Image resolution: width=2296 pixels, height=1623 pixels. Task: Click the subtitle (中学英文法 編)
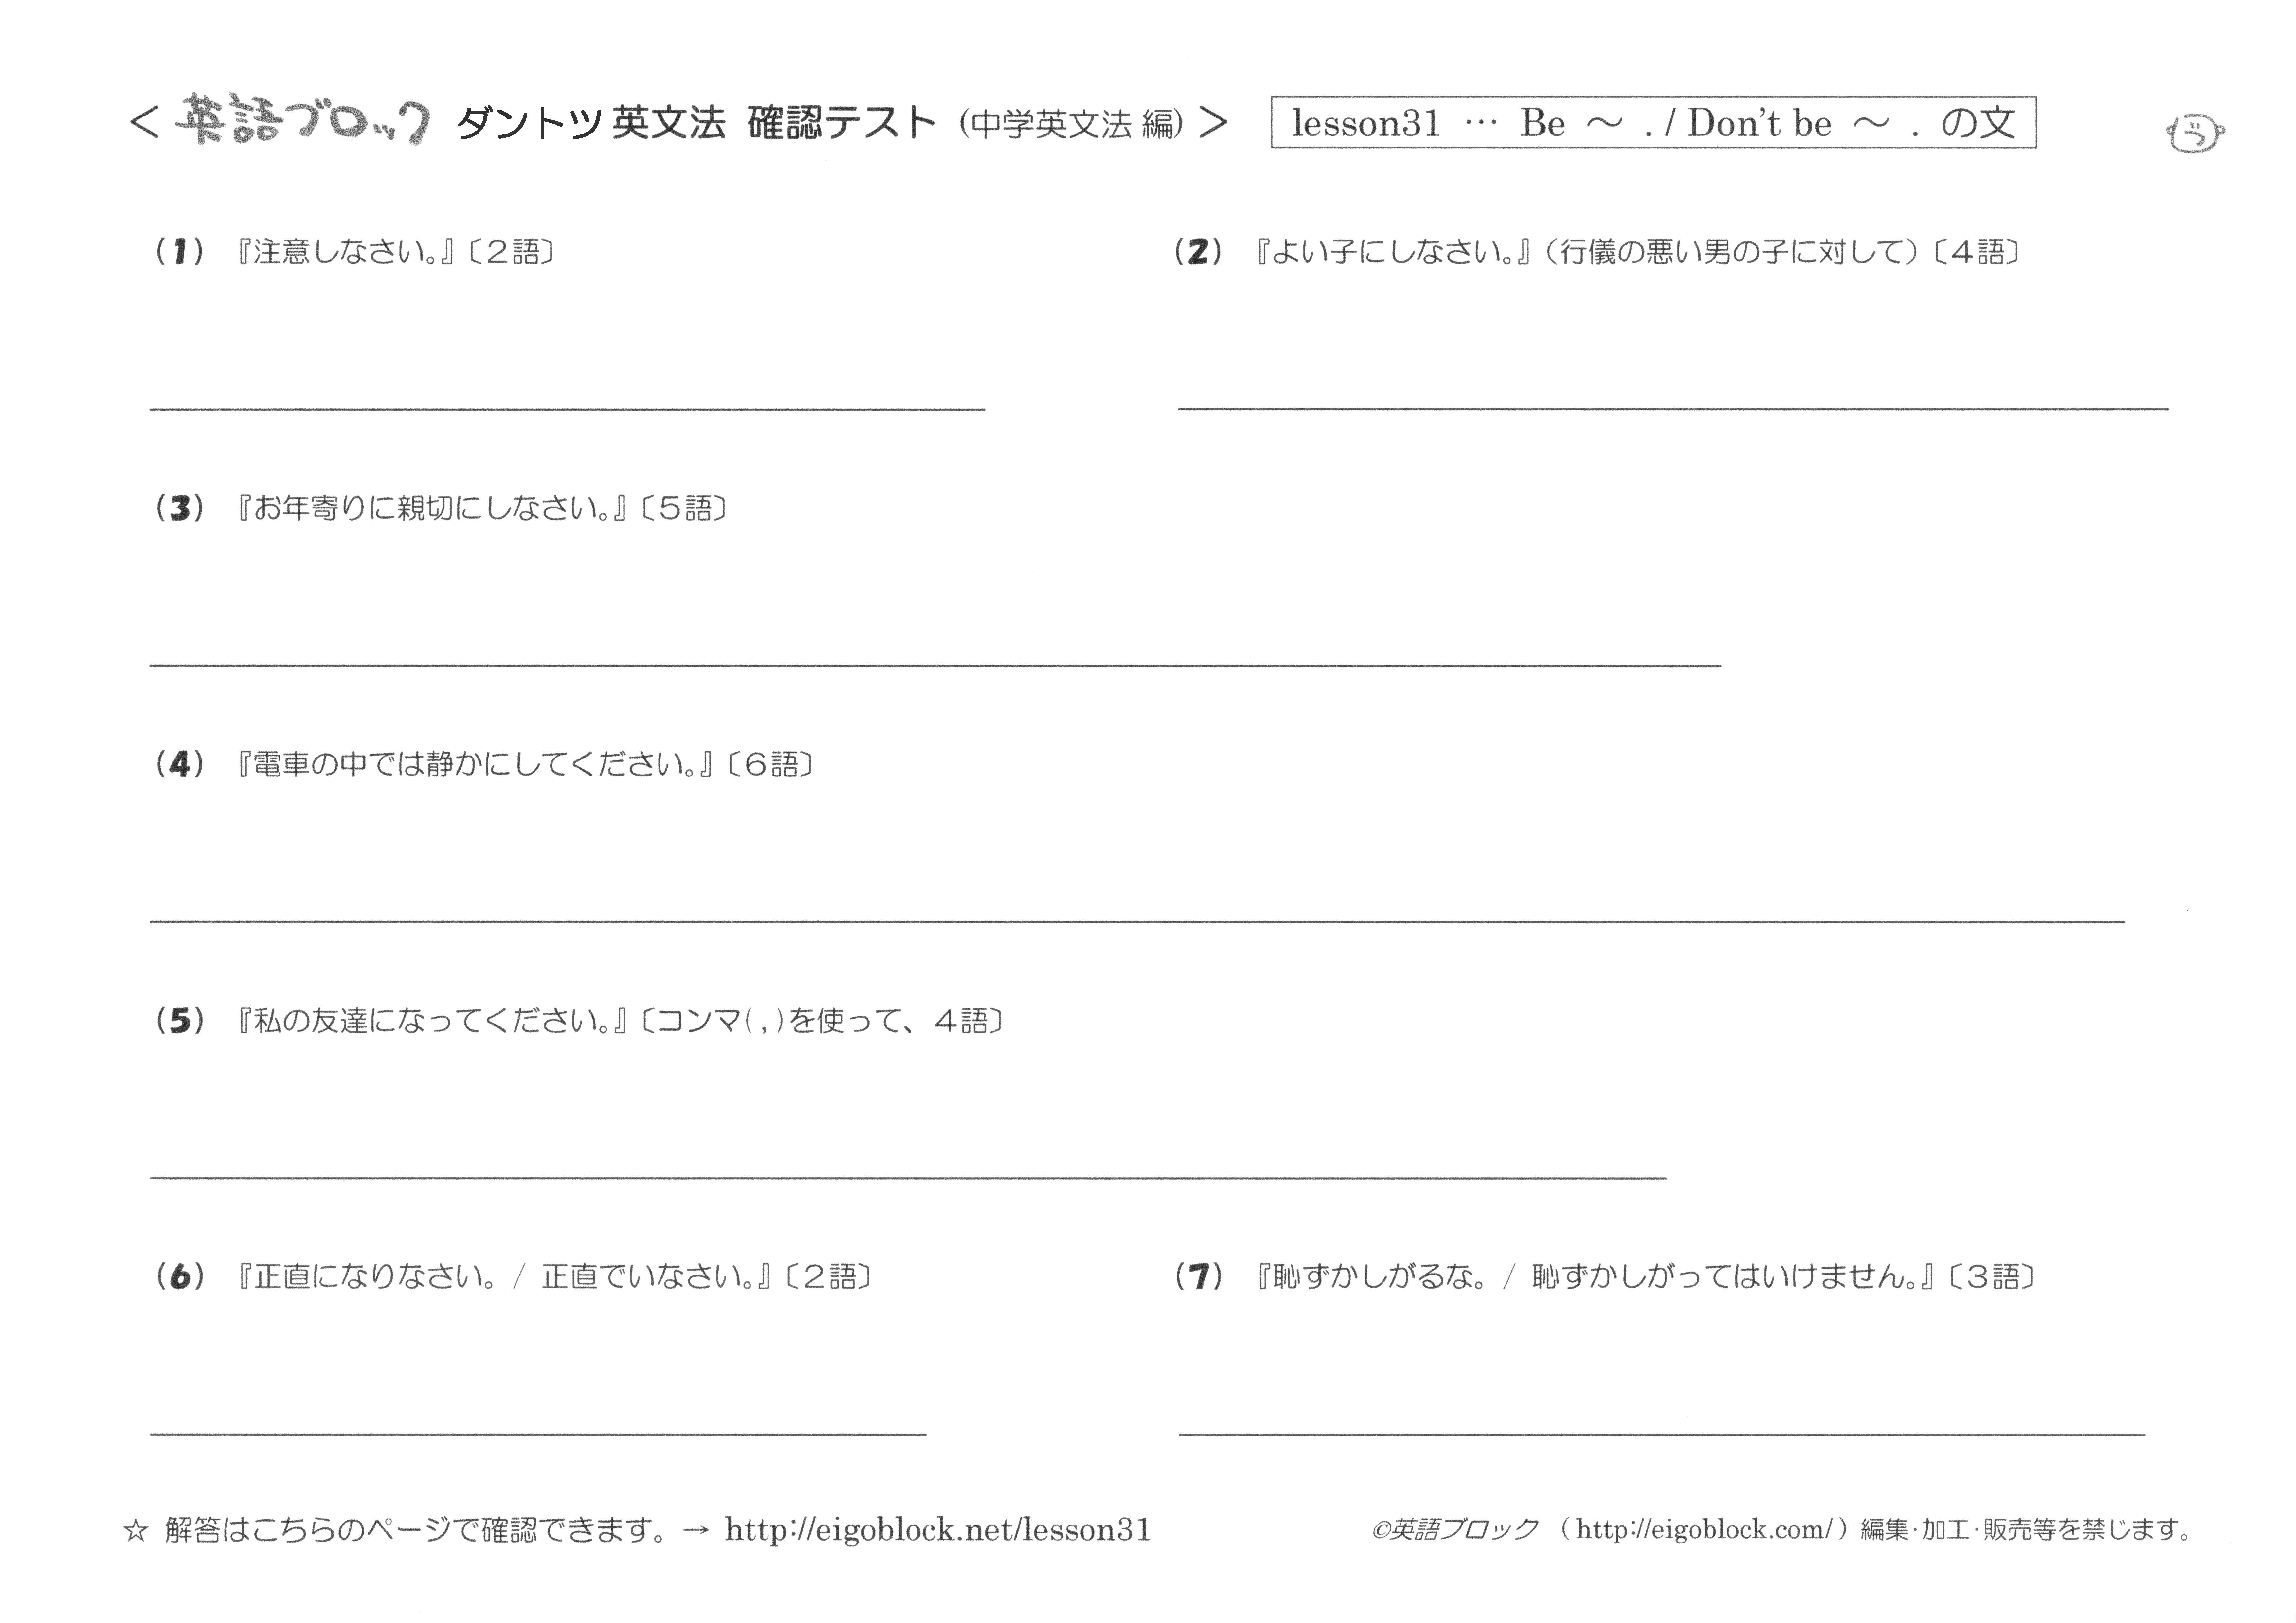coord(1071,124)
